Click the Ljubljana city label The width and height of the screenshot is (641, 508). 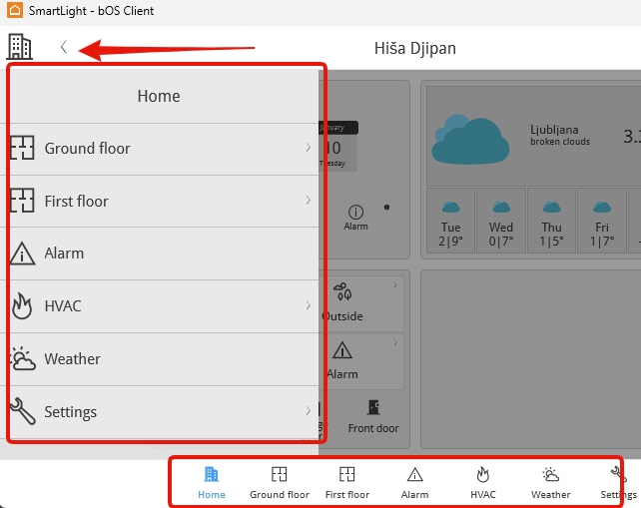coord(554,130)
